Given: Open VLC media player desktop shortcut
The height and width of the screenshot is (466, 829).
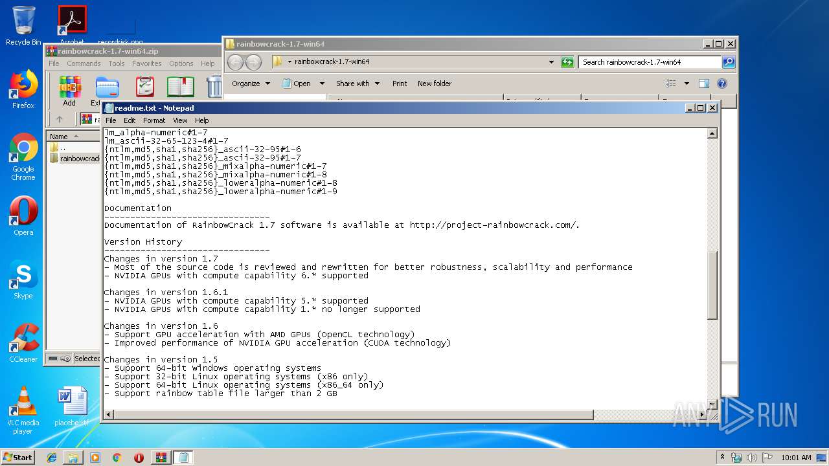Looking at the screenshot, I should [23, 410].
